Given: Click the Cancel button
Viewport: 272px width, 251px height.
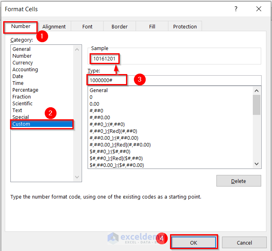Looking at the screenshot, I should [x=244, y=243].
